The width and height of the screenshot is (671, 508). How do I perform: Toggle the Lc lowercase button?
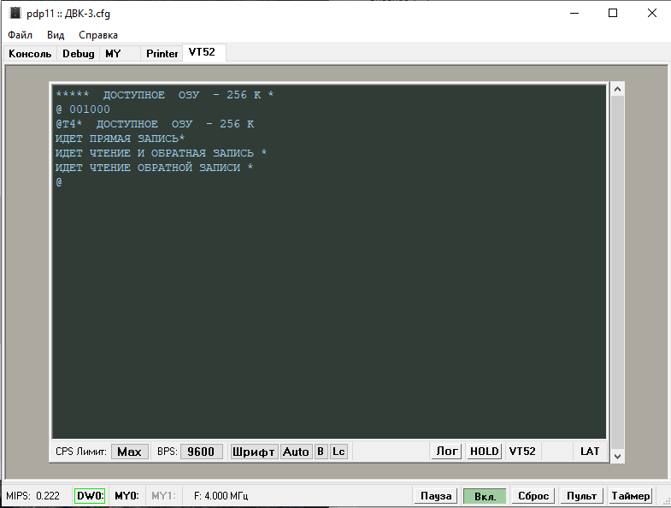tap(339, 452)
